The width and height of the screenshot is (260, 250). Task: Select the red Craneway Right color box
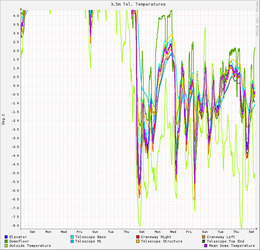tap(138, 237)
